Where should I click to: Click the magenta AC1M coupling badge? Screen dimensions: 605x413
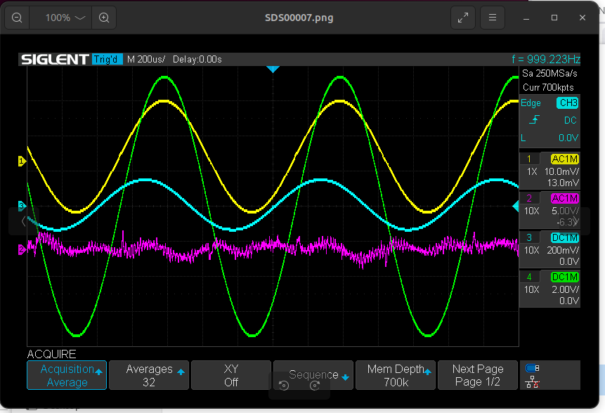coord(565,198)
